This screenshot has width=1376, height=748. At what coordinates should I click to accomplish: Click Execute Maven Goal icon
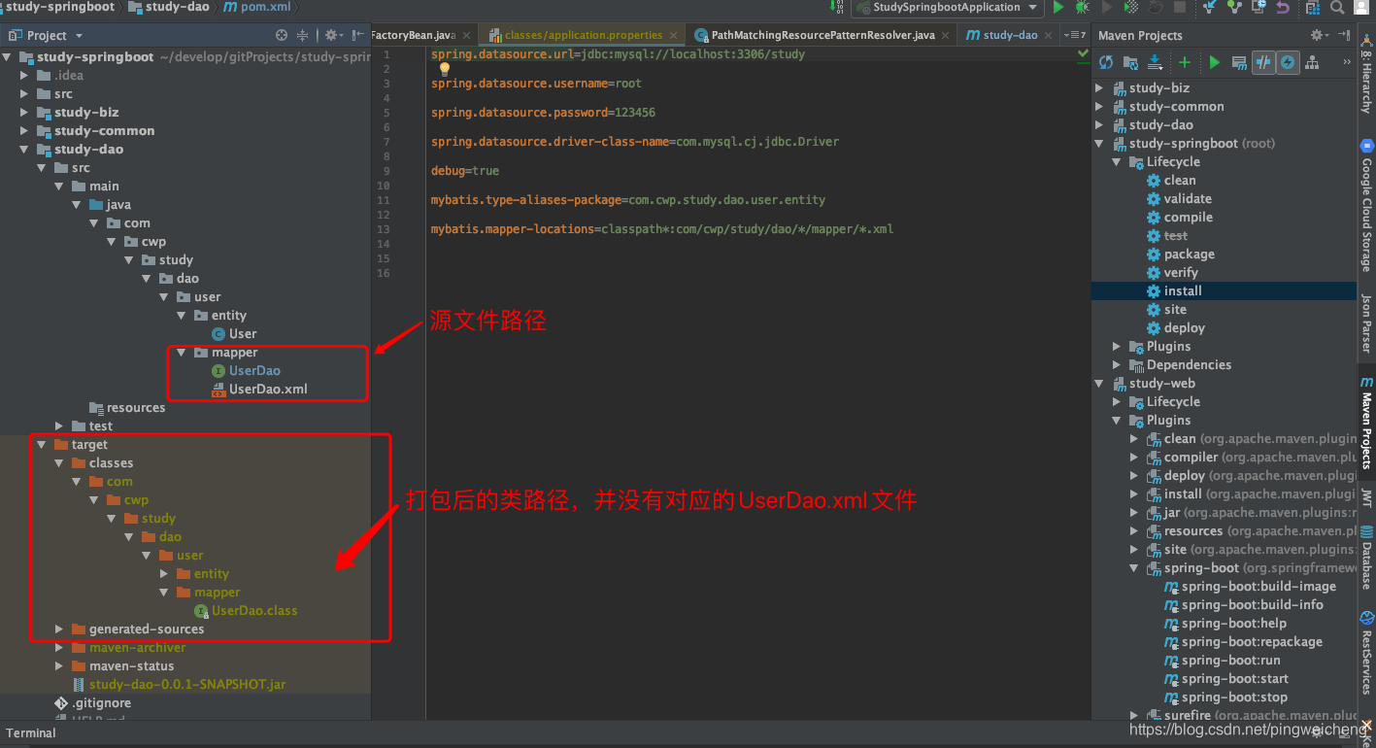(1239, 62)
